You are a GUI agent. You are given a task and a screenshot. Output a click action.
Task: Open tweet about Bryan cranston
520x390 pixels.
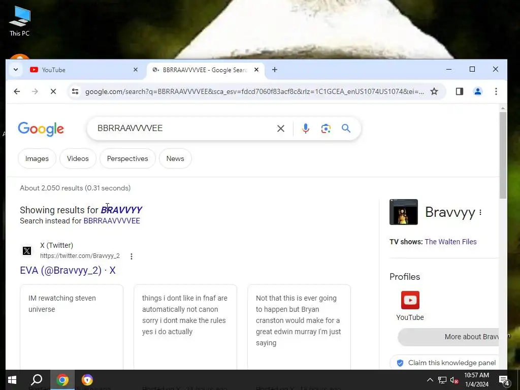pyautogui.click(x=299, y=327)
